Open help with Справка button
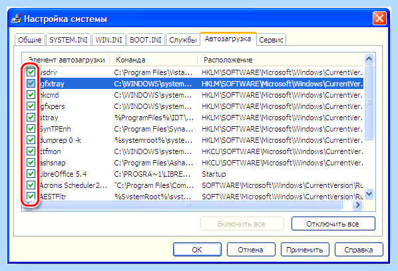The width and height of the screenshot is (398, 271). 359,250
